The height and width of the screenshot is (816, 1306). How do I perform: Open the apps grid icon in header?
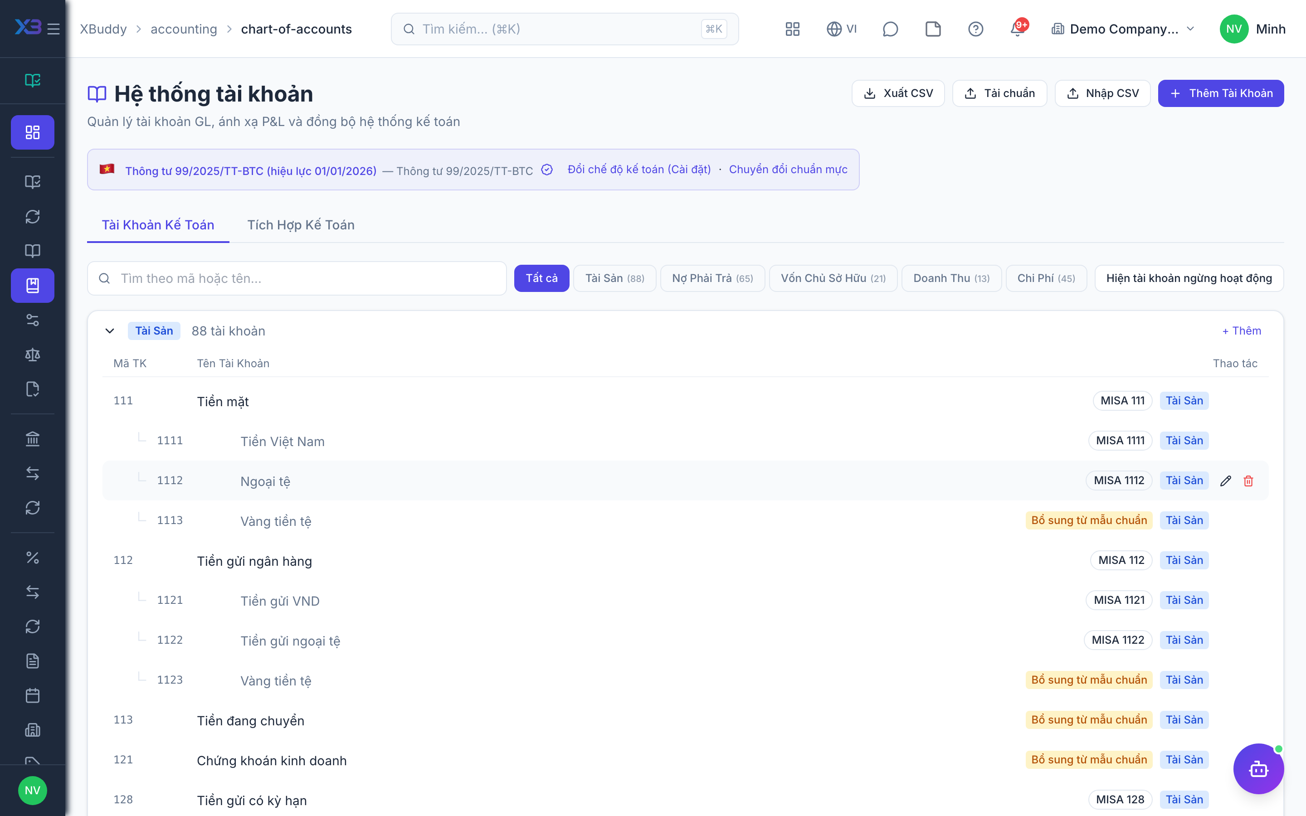pos(792,29)
